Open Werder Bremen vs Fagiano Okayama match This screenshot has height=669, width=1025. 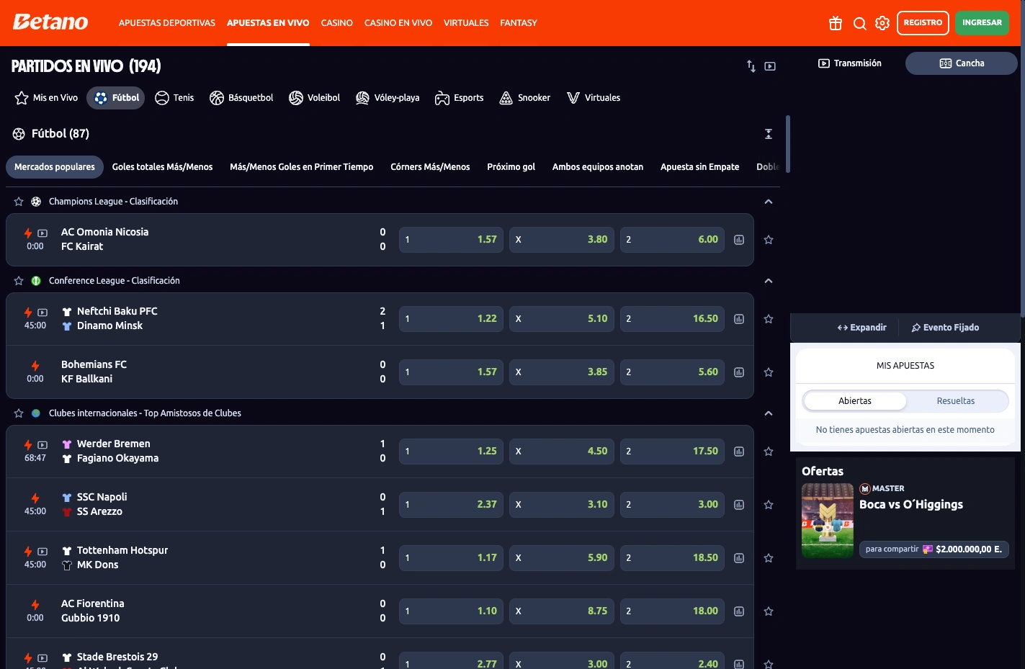click(117, 452)
